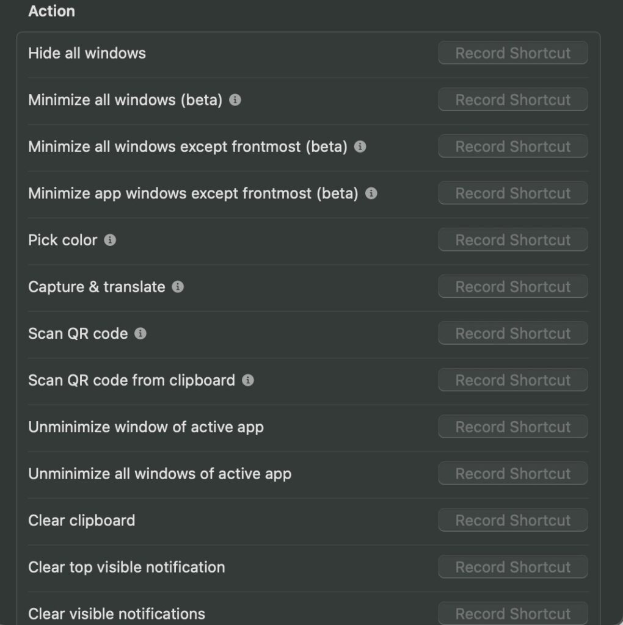Click the Pick color info icon

tap(110, 240)
